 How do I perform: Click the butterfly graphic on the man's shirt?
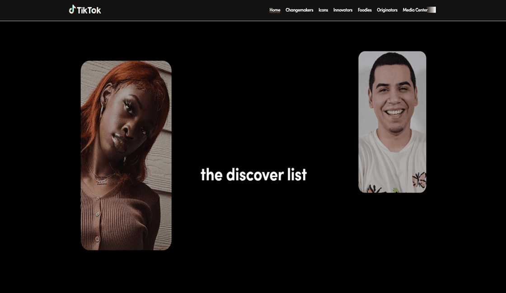click(419, 180)
